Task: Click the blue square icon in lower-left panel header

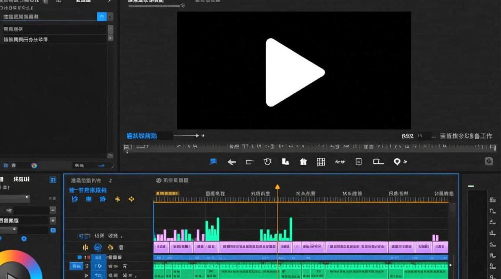Action: click(x=53, y=180)
